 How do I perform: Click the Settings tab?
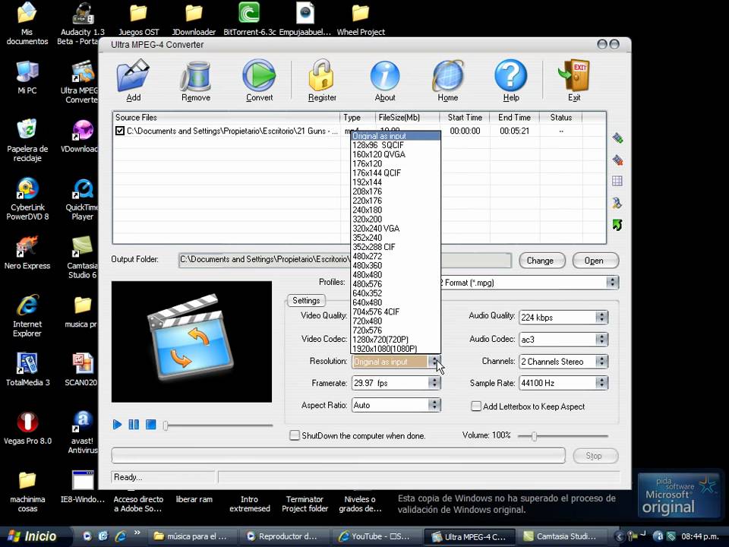[306, 301]
